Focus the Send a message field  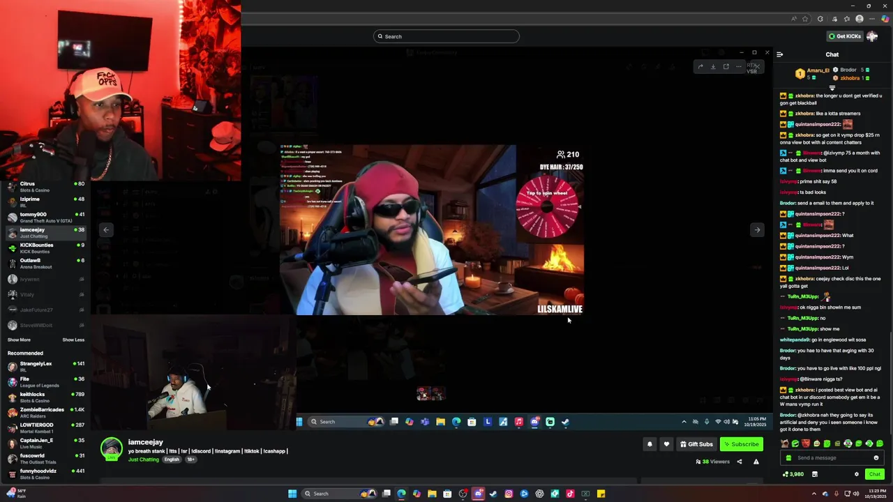[x=832, y=458]
